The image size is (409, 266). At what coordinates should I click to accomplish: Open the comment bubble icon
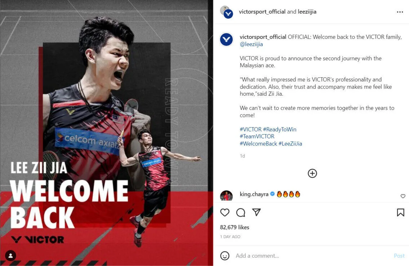coord(240,213)
